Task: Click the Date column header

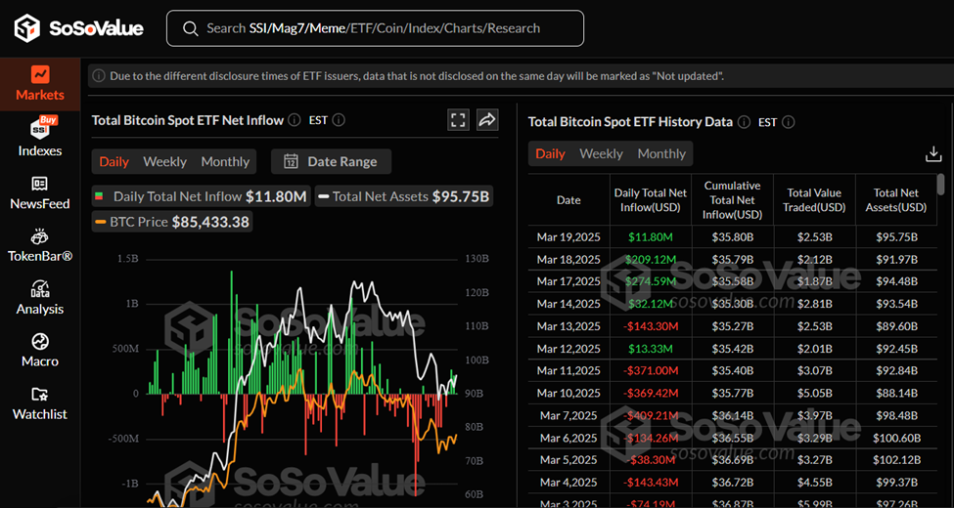Action: (568, 200)
